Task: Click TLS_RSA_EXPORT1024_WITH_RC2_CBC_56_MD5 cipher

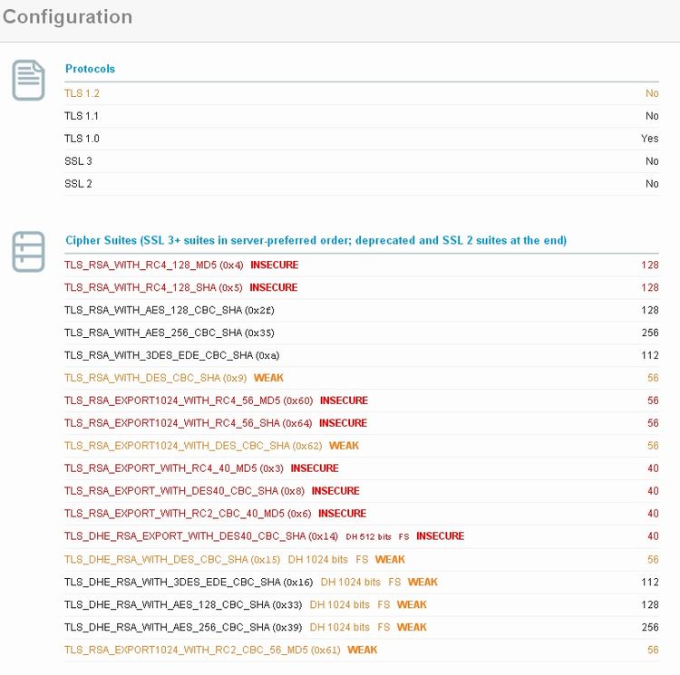Action: pyautogui.click(x=202, y=650)
